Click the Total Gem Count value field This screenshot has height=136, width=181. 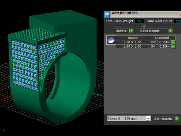pos(178,21)
